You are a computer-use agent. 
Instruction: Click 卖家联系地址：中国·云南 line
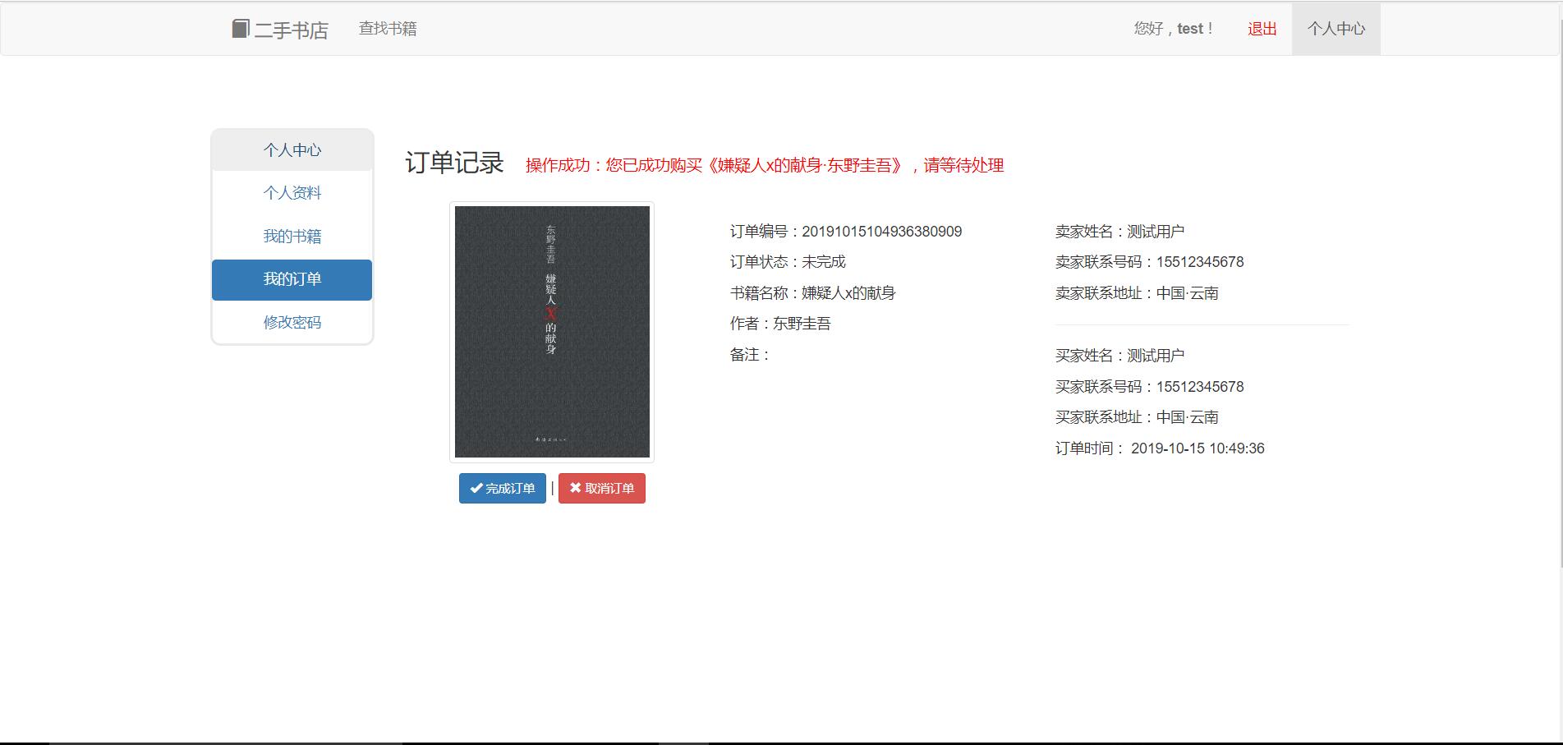coord(1137,293)
